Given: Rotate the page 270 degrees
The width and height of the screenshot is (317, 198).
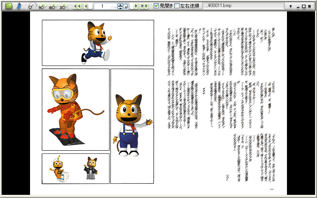Looking at the screenshot, I should click(x=64, y=6).
